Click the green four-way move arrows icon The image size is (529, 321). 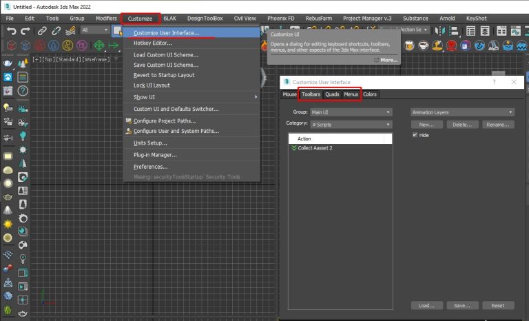click(x=99, y=45)
